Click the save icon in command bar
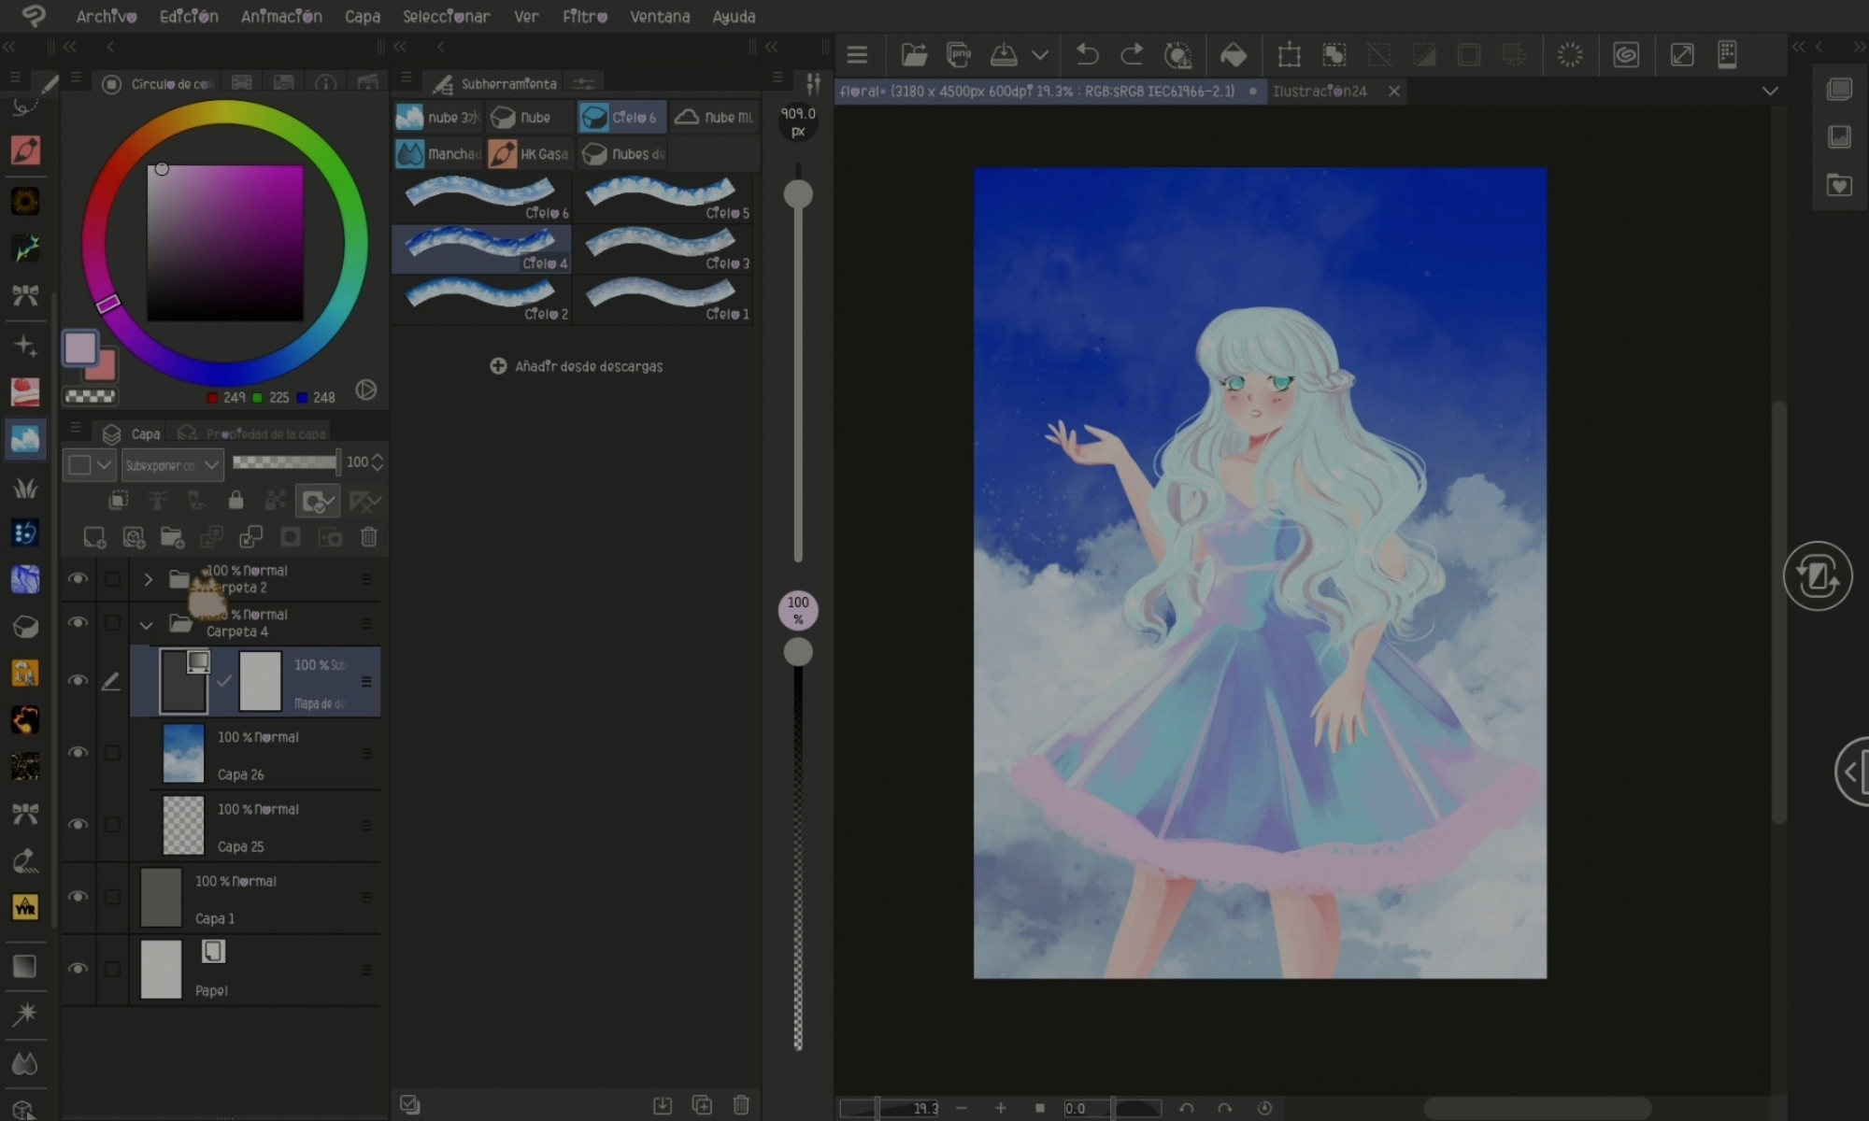Viewport: 1869px width, 1121px height. point(1004,55)
